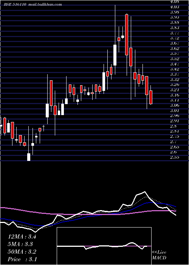
Task: Click the <<Live MACD label
Action: 159,255
